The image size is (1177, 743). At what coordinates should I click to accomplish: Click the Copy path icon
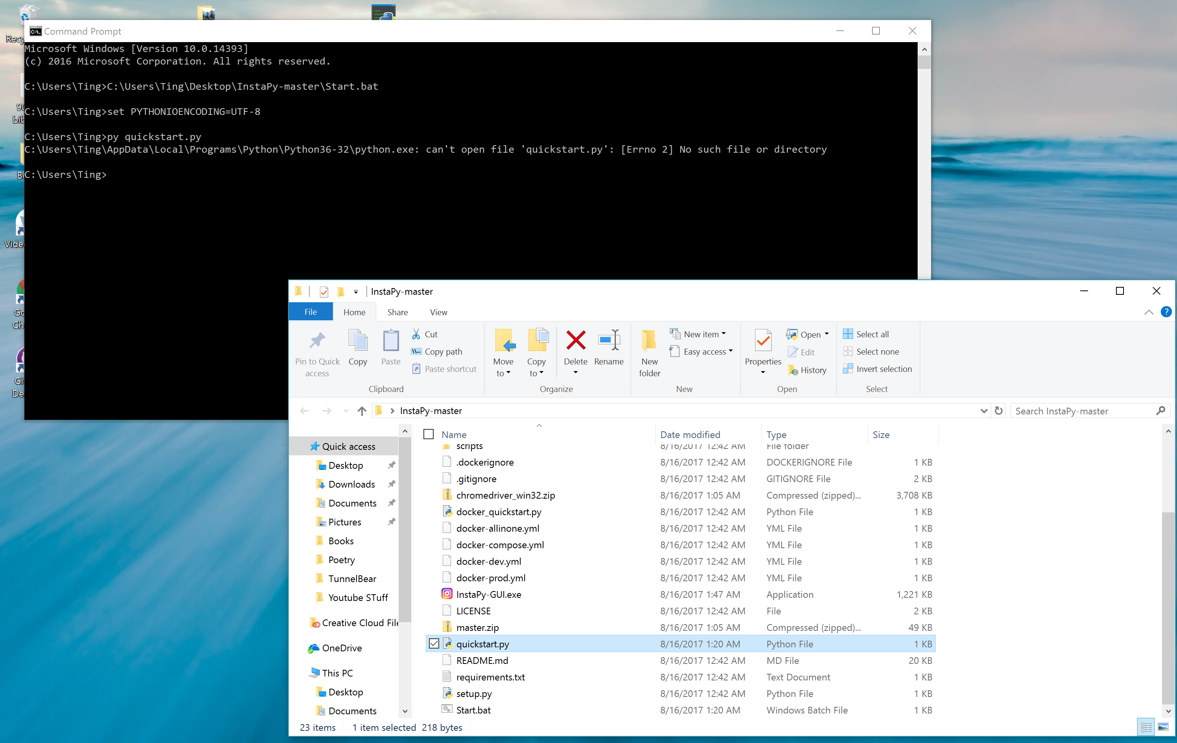click(416, 351)
